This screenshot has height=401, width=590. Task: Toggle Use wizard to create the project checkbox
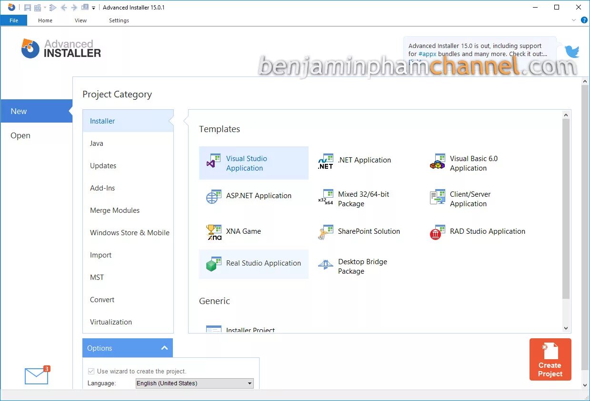pyautogui.click(x=91, y=371)
